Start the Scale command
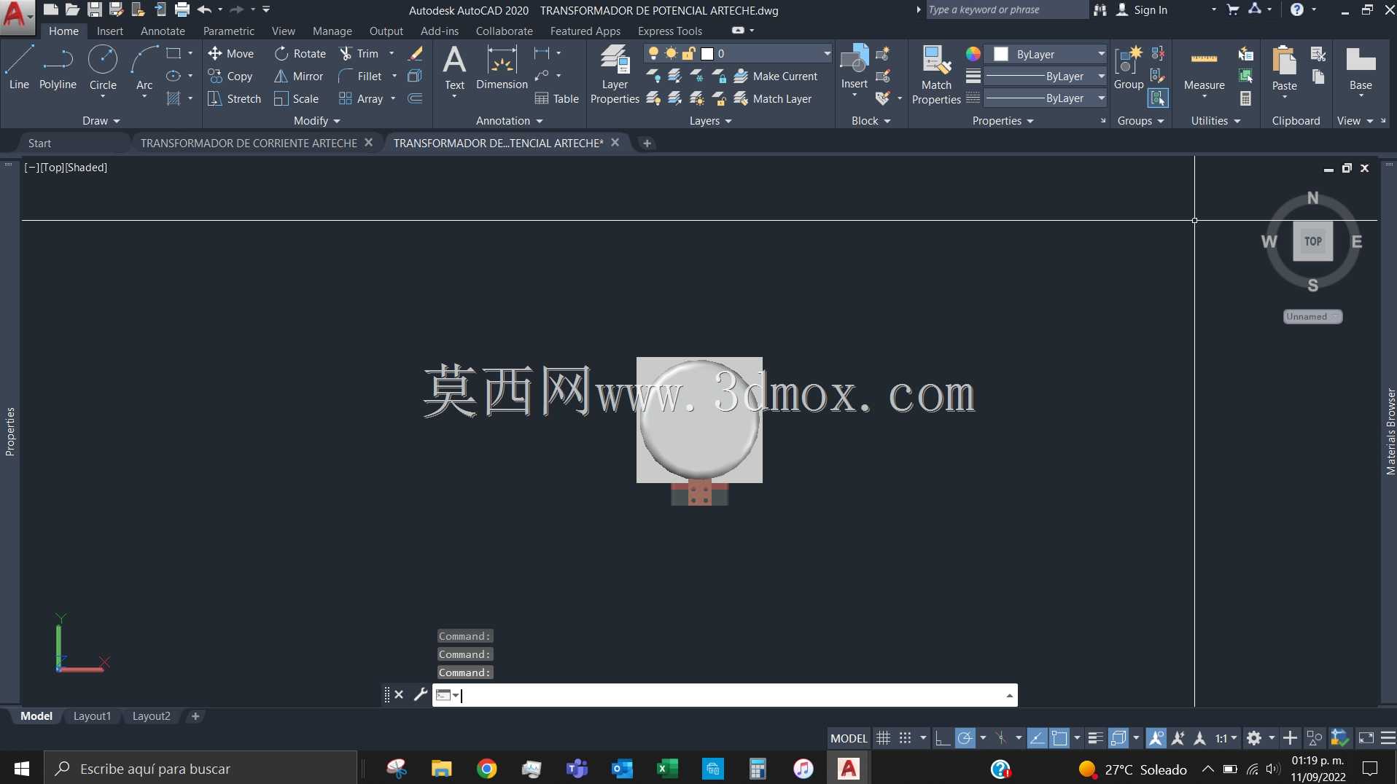The height and width of the screenshot is (784, 1397). pyautogui.click(x=296, y=98)
